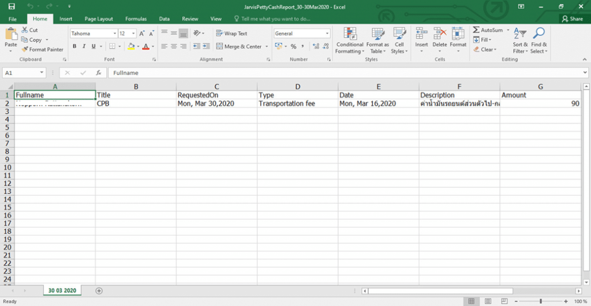Open Format as Table gallery
Viewport: 591px width, 306px height.
tap(377, 40)
